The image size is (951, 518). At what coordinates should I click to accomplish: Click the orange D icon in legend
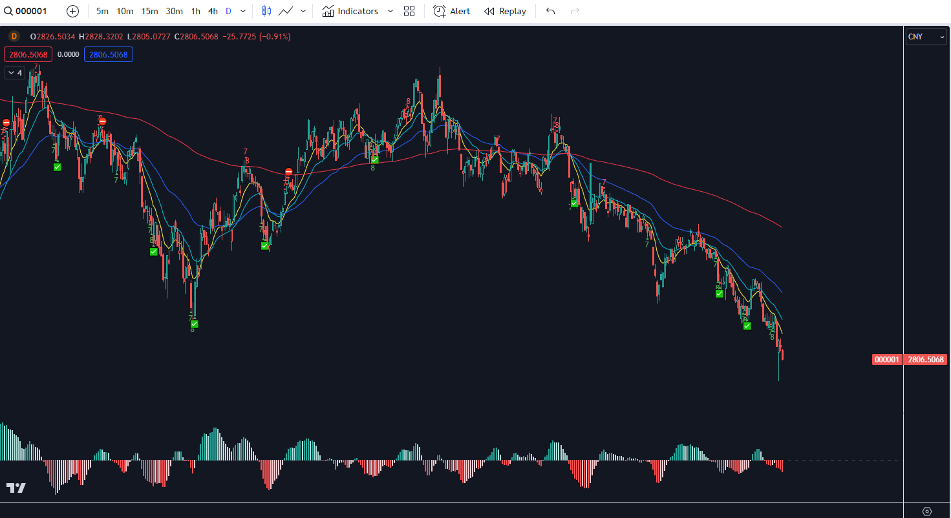click(x=14, y=37)
